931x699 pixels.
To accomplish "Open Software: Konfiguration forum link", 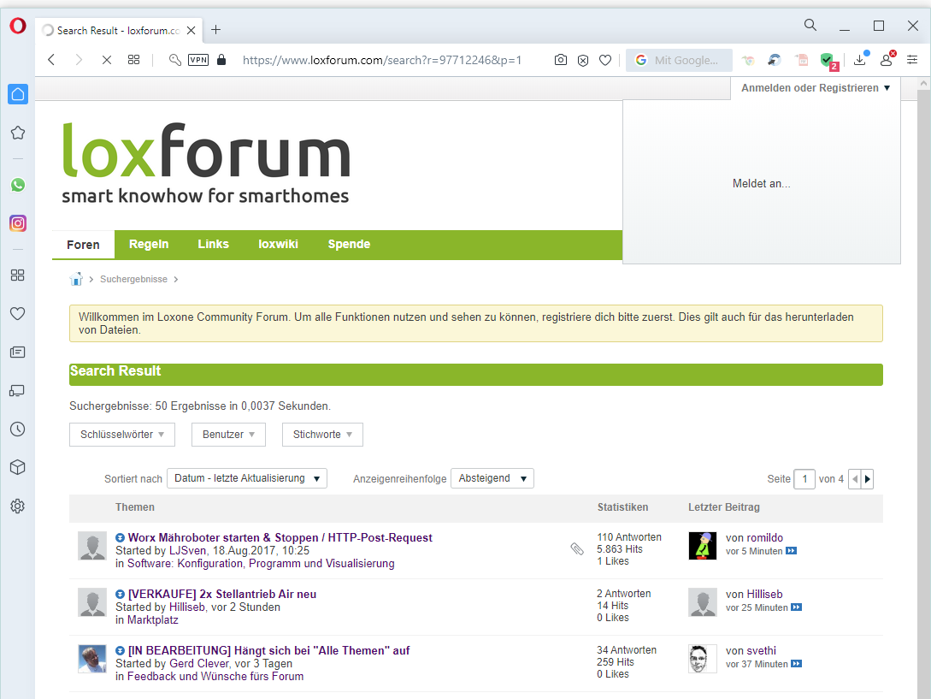I will pos(261,564).
